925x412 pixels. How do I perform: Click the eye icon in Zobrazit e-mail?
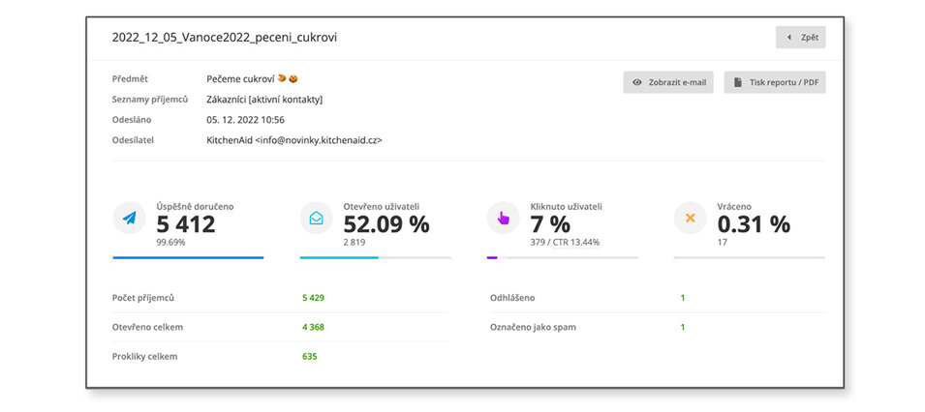(x=637, y=83)
